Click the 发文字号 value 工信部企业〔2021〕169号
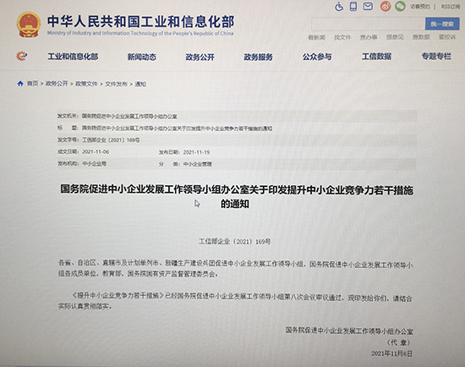The image size is (465, 367). (111, 140)
